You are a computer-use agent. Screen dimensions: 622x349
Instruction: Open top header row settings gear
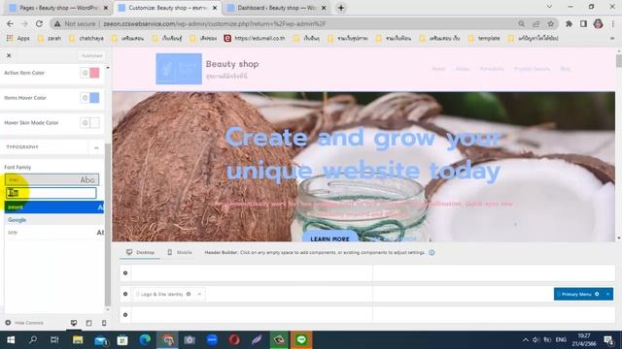[125, 273]
